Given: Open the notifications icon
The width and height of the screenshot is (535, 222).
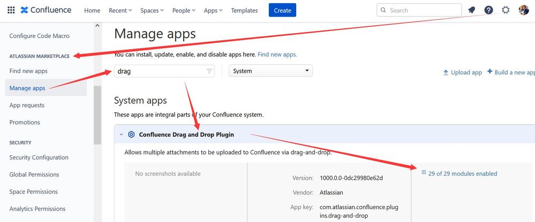Looking at the screenshot, I should tap(471, 10).
